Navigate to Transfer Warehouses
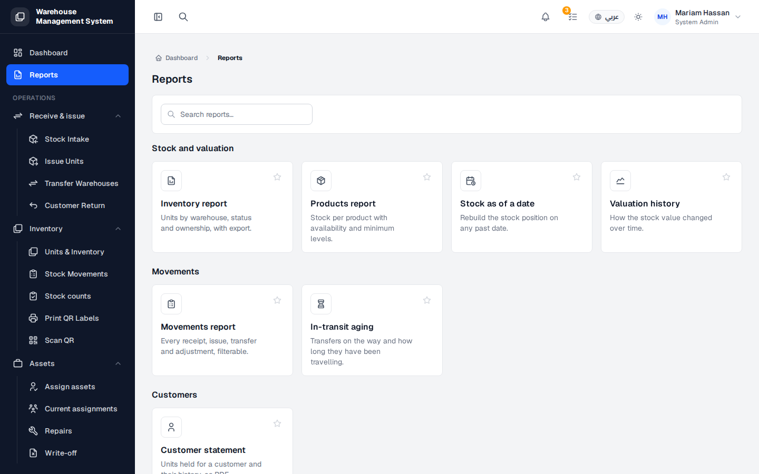 [75, 183]
